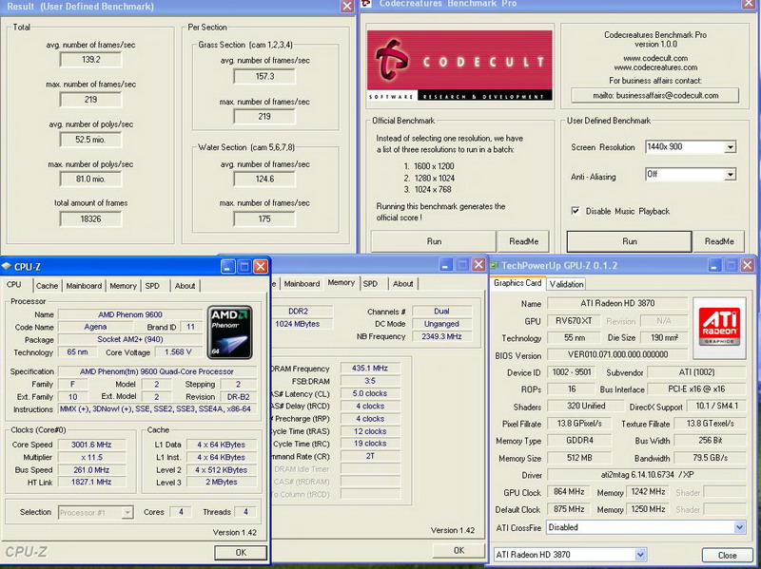761x569 pixels.
Task: Expand the Anti-Aliasing dropdown
Action: pos(730,175)
